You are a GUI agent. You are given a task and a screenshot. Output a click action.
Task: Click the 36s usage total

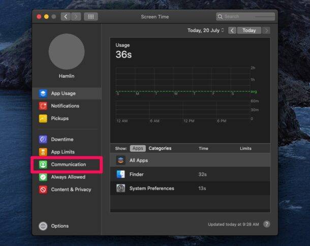pyautogui.click(x=123, y=54)
